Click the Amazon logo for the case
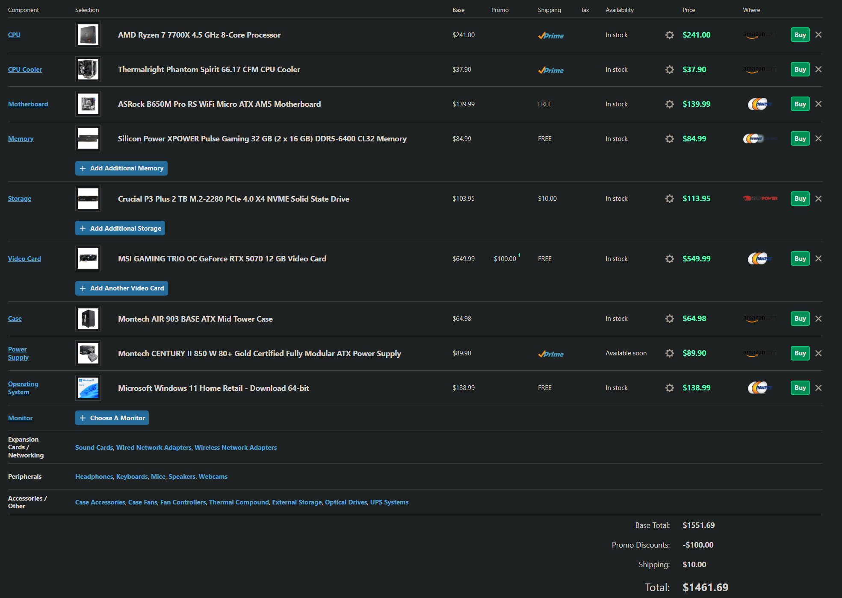This screenshot has width=842, height=598. point(760,319)
